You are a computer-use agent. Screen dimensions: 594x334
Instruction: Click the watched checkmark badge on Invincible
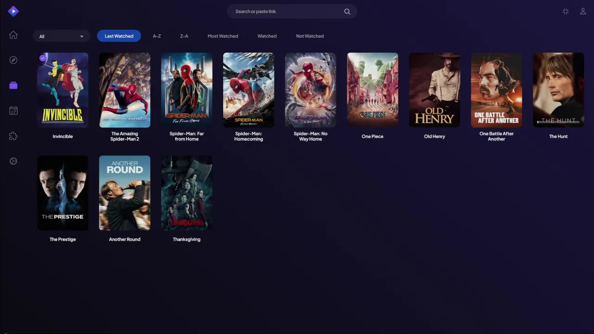coord(43,58)
